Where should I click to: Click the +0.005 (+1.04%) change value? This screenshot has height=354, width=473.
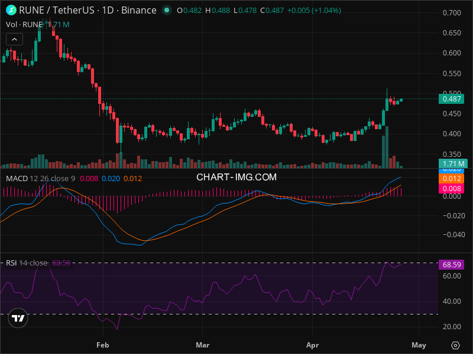coord(314,11)
